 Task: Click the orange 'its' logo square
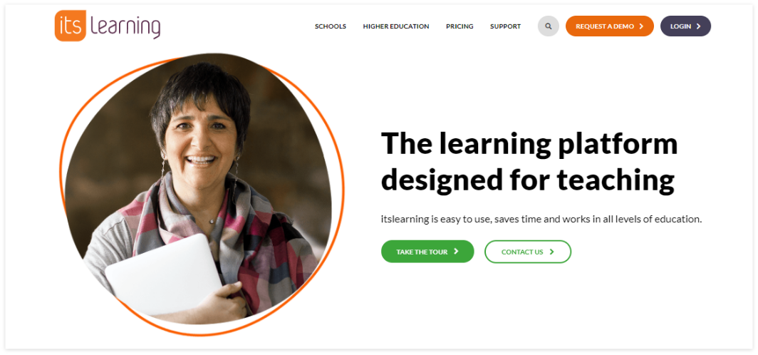71,26
